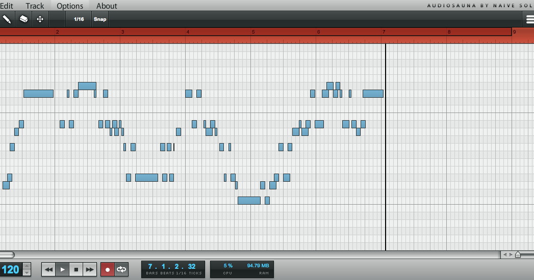The image size is (534, 280).
Task: Click the black playhead line at bar 7
Action: (386, 147)
